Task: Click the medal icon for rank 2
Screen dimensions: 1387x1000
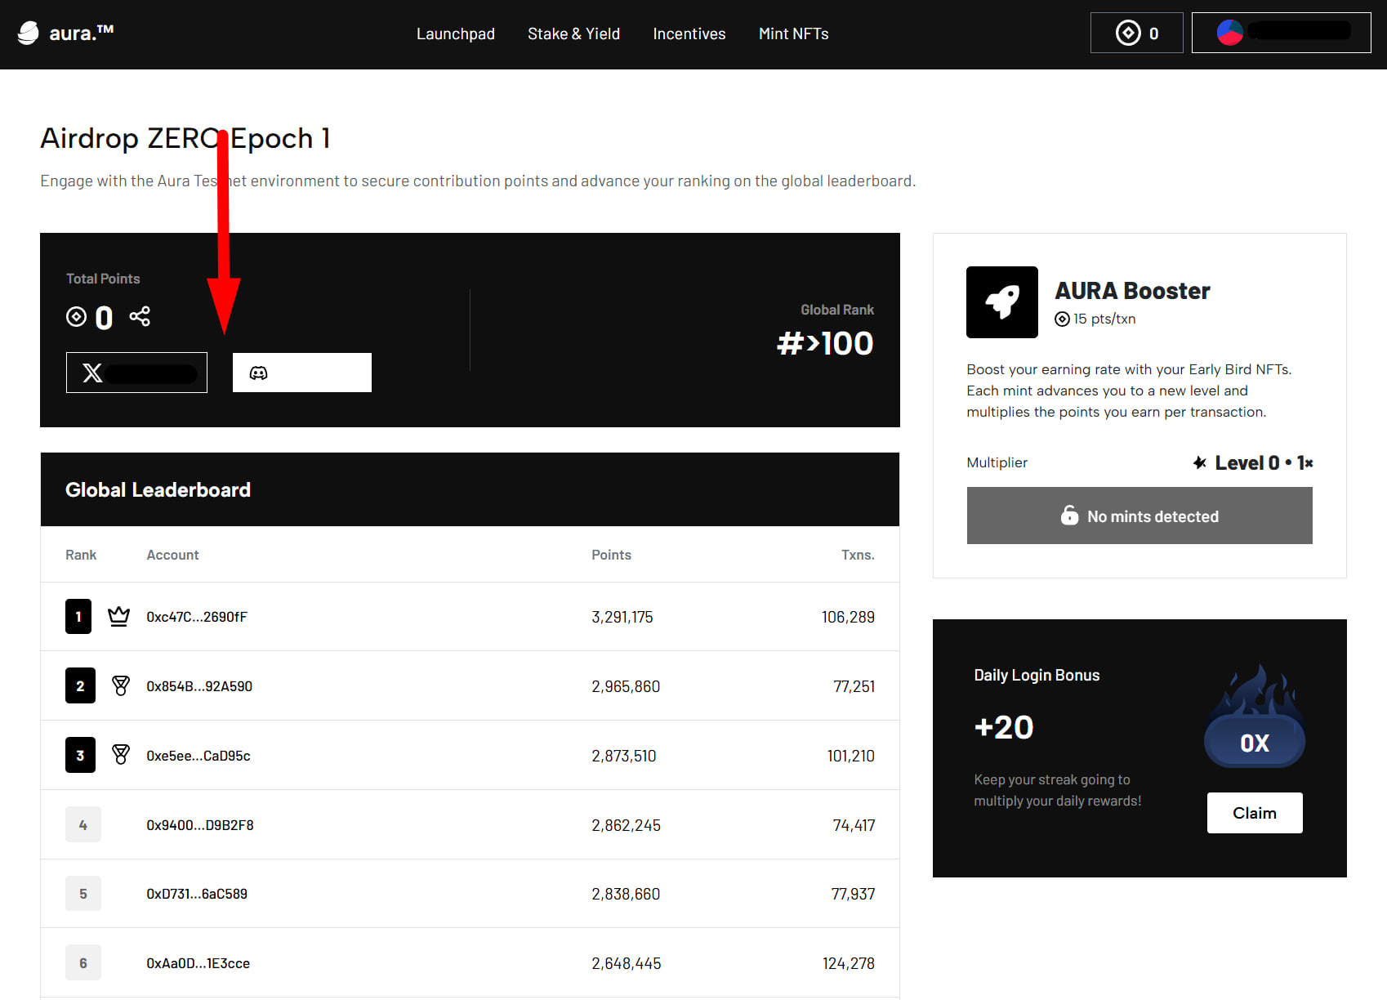Action: coord(121,685)
